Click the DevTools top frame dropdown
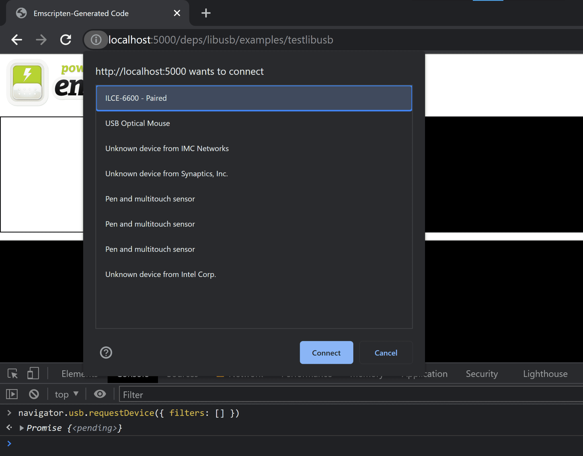 66,394
